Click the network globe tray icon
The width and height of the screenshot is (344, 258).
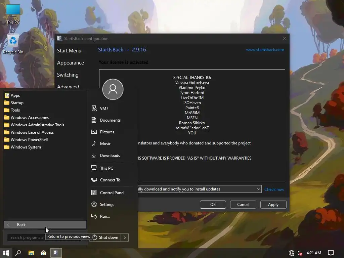tap(291, 253)
